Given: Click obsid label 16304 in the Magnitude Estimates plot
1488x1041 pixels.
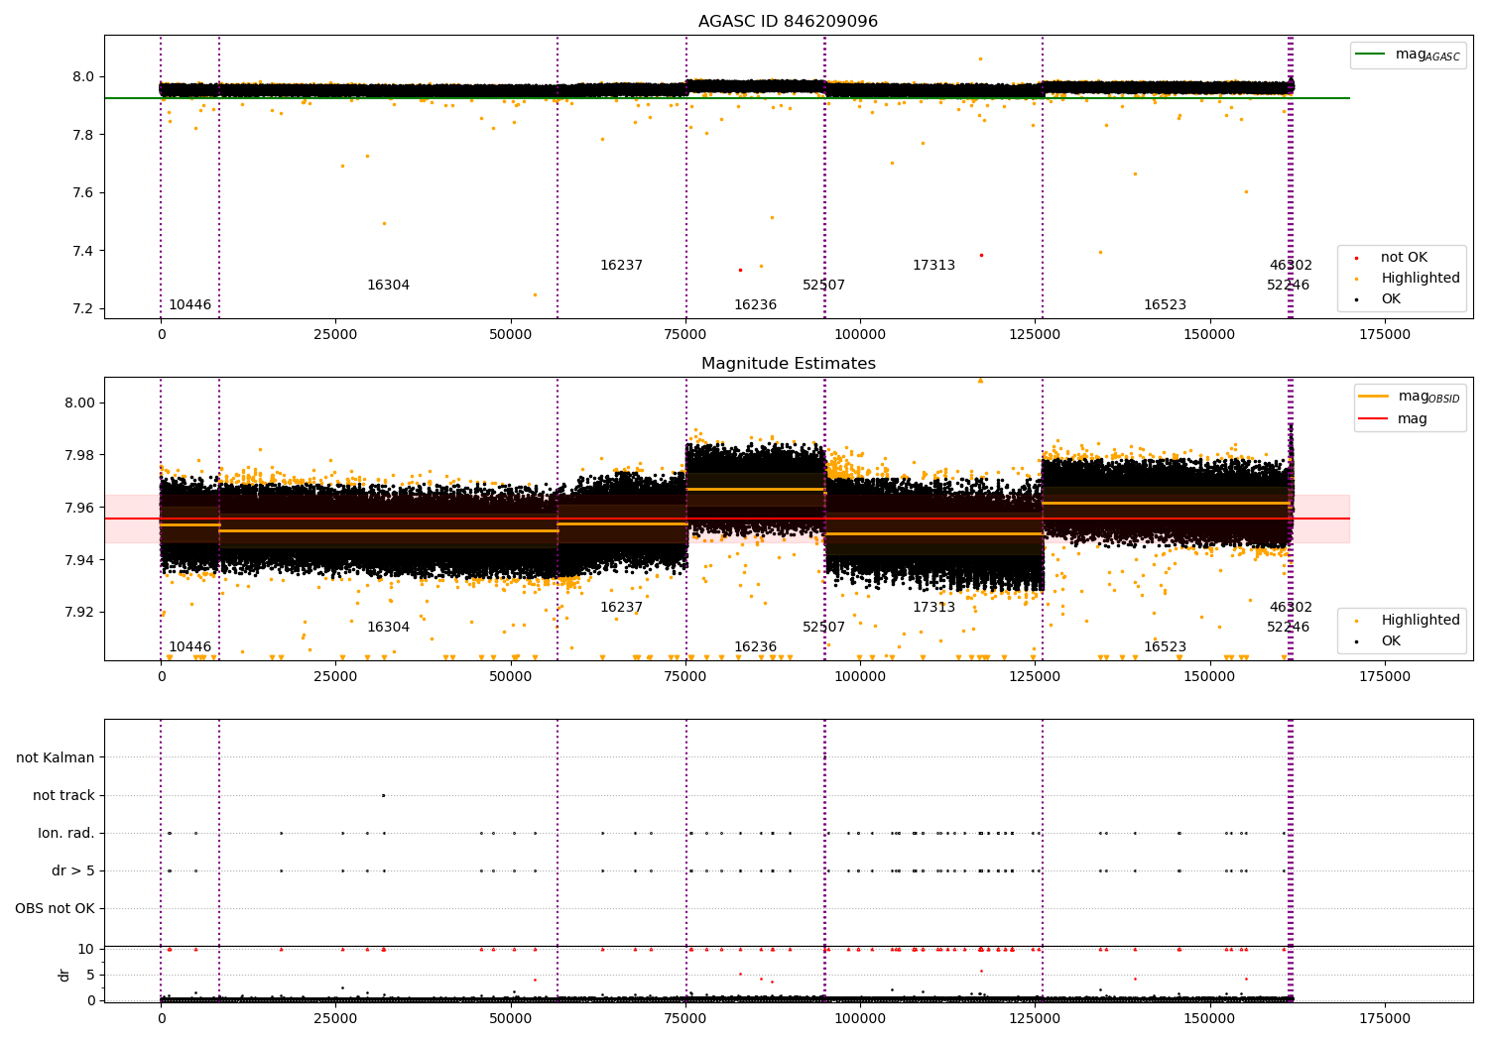Looking at the screenshot, I should 388,628.
